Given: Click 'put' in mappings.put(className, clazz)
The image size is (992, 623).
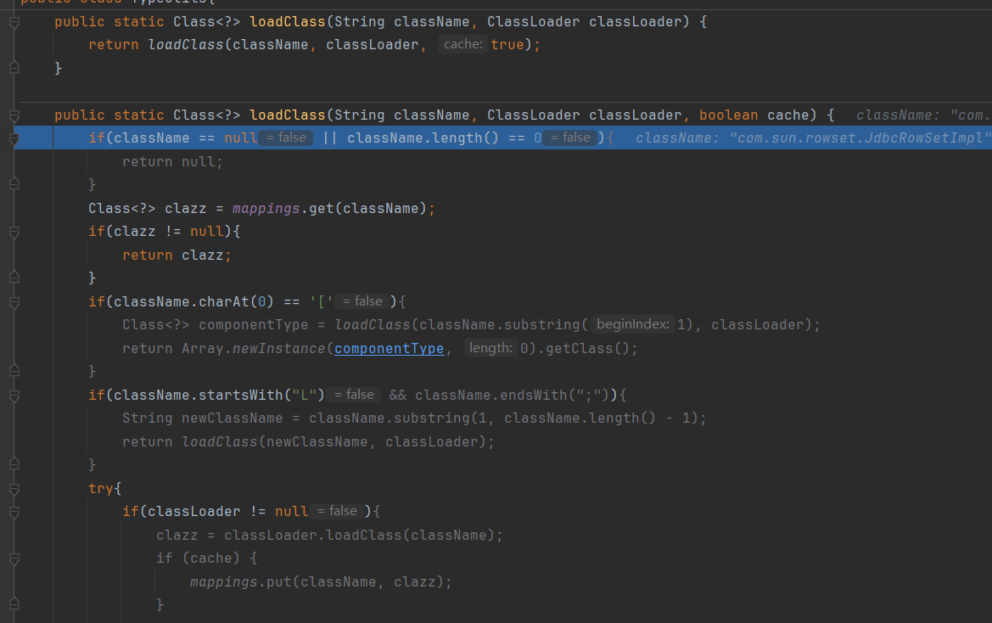Looking at the screenshot, I should [279, 582].
